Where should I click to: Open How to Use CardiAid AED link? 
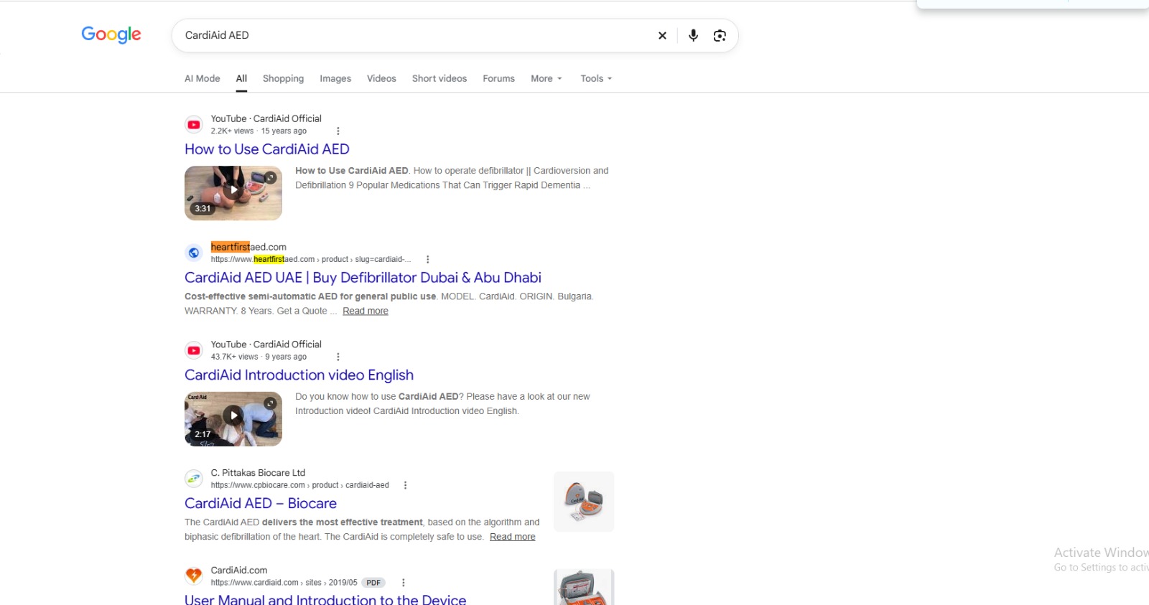point(267,149)
